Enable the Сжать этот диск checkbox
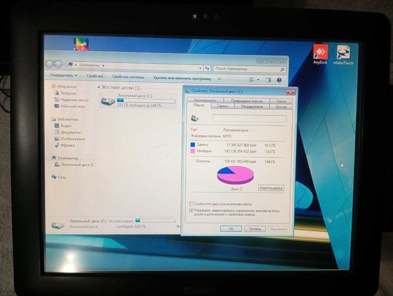This screenshot has height=296, width=393. [x=192, y=203]
